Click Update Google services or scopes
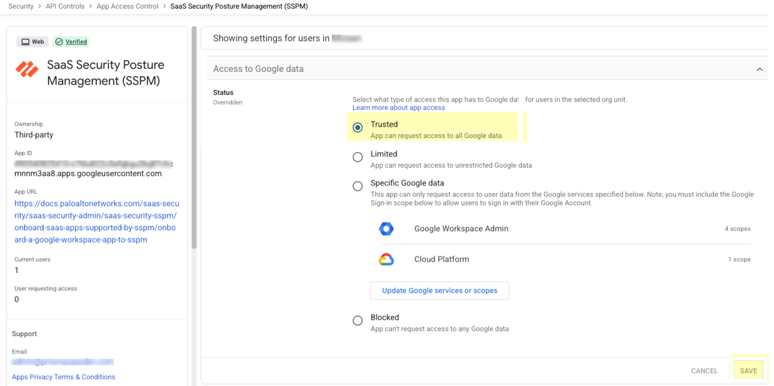The image size is (774, 386). click(440, 291)
